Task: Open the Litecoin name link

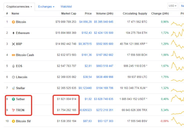Action: click(x=21, y=77)
